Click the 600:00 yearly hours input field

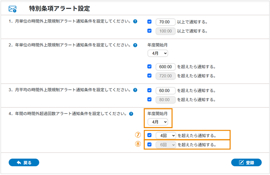click(165, 67)
